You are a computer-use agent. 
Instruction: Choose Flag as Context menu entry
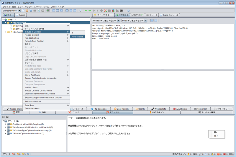(x=46, y=35)
